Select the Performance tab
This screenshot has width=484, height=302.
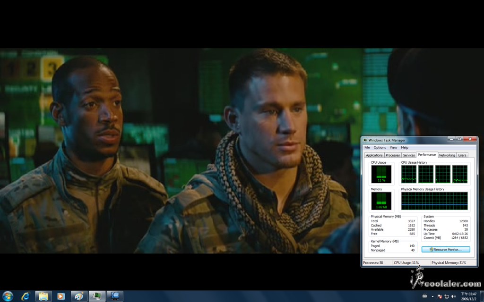[427, 155]
